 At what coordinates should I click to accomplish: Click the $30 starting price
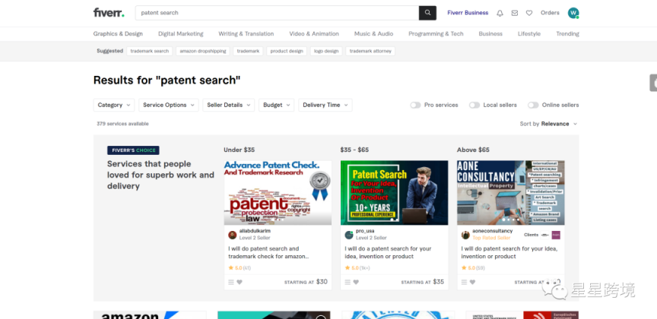pos(322,282)
